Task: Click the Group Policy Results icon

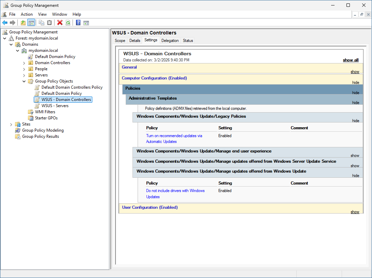Action: pos(18,136)
